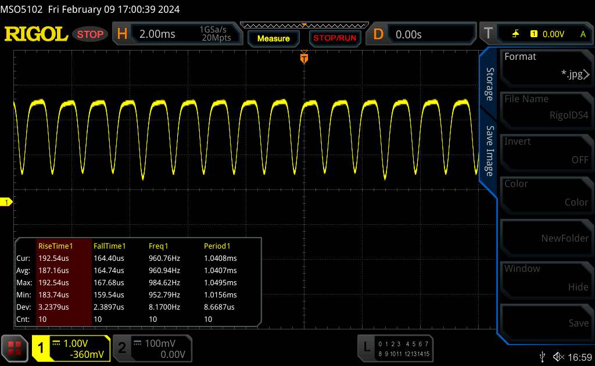595x366 pixels.
Task: Click the orange trigger position T marker
Action: pyautogui.click(x=304, y=58)
